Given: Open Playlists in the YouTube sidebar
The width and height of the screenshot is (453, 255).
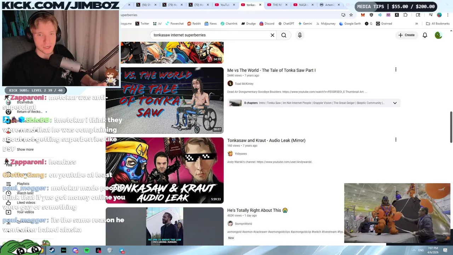Looking at the screenshot, I should coord(23,184).
